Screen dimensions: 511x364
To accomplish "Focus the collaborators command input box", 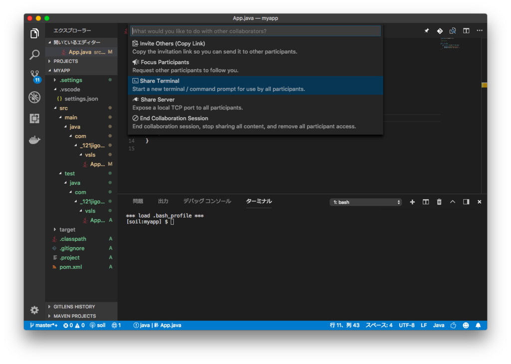I will pos(255,31).
